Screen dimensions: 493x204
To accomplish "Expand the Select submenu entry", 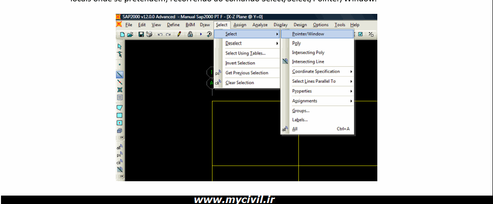I will (247, 34).
